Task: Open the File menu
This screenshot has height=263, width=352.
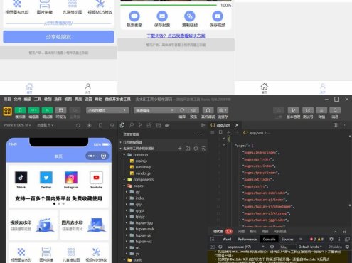Action: (17, 100)
